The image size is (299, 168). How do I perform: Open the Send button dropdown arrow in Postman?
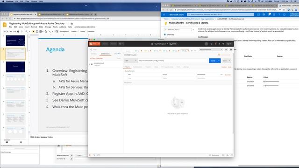coord(219,61)
